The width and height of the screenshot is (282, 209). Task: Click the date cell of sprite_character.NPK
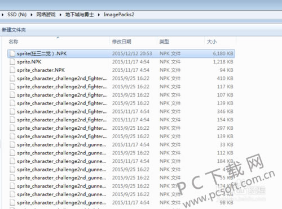point(131,70)
